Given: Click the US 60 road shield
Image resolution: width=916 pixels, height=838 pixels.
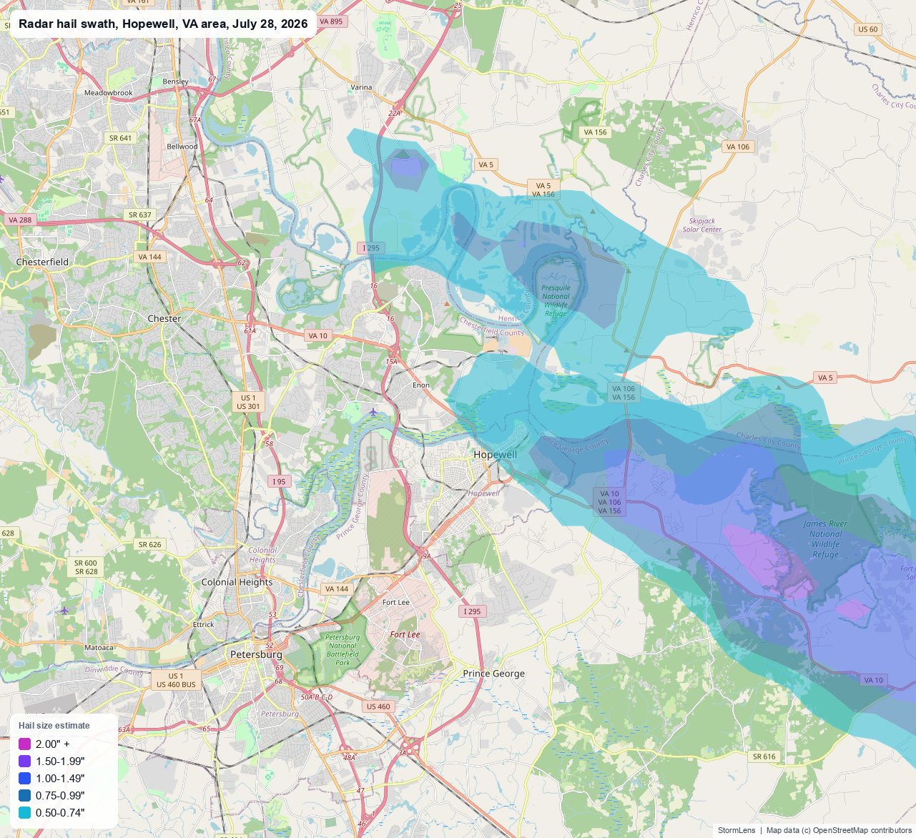Looking at the screenshot, I should click(867, 29).
